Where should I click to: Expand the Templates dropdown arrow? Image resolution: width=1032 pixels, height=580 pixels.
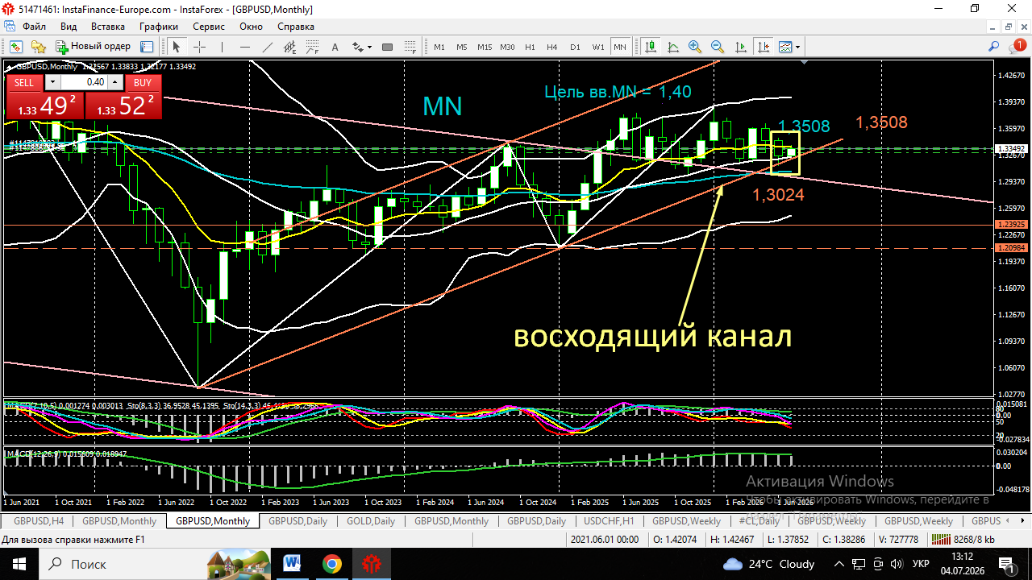pos(798,47)
